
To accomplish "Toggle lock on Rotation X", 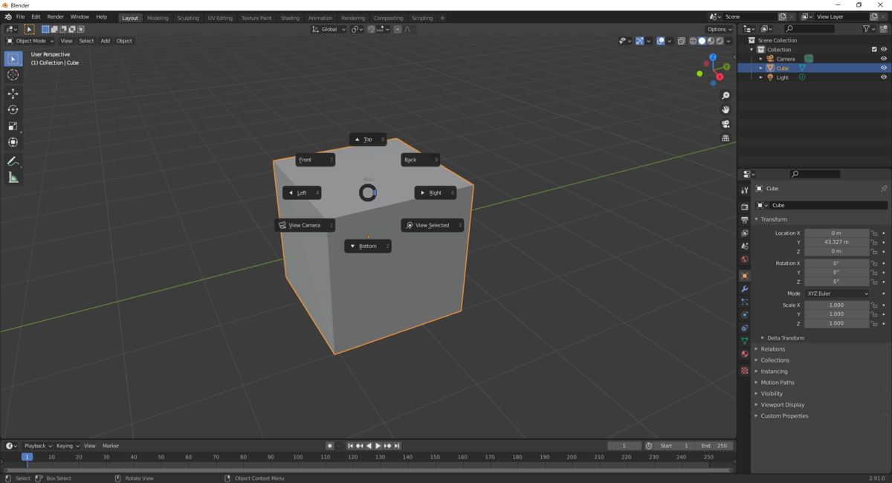I will click(874, 263).
